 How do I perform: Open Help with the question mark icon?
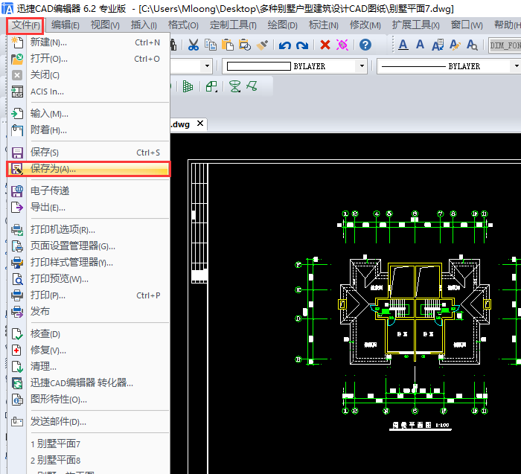pyautogui.click(x=365, y=45)
